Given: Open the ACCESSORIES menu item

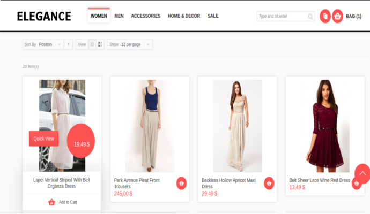Looking at the screenshot, I should tap(146, 16).
